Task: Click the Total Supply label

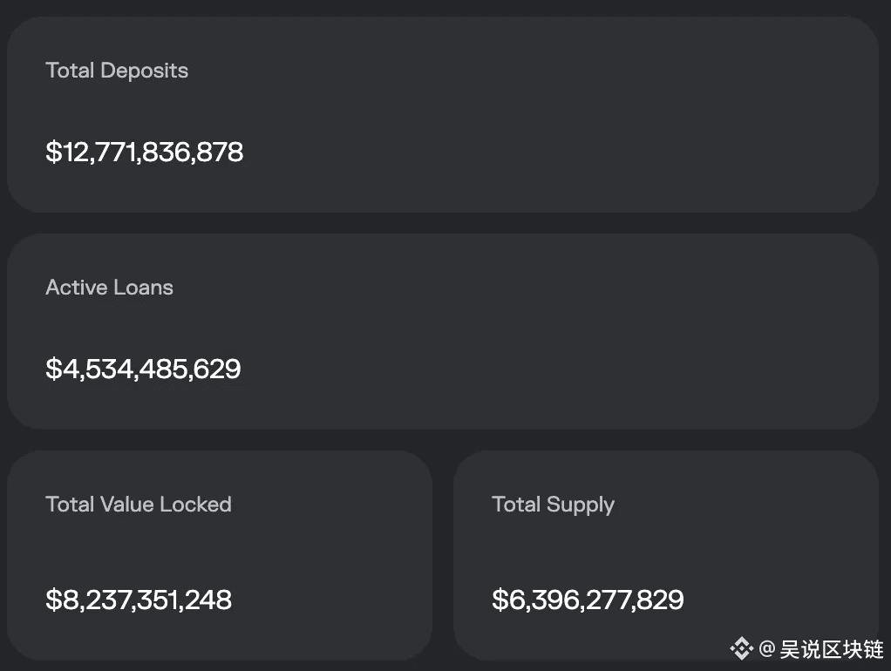Action: pyautogui.click(x=553, y=505)
